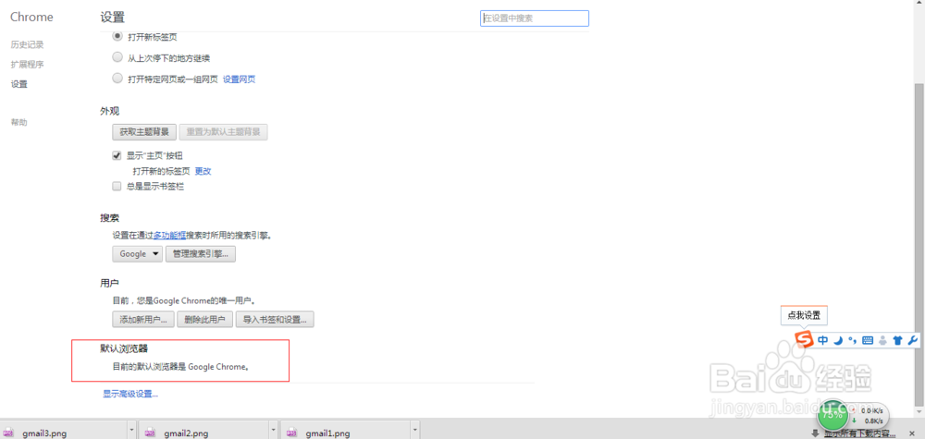The width and height of the screenshot is (925, 439).
Task: Click the gmail3.png file icon in downloads bar
Action: 10,433
